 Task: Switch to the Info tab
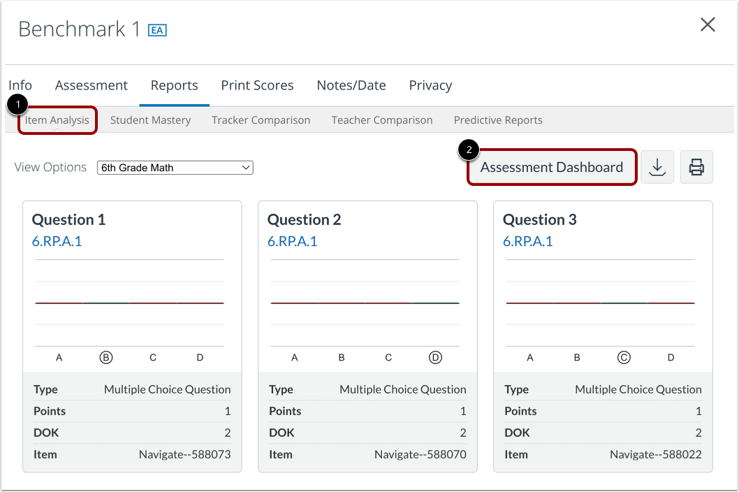(20, 85)
